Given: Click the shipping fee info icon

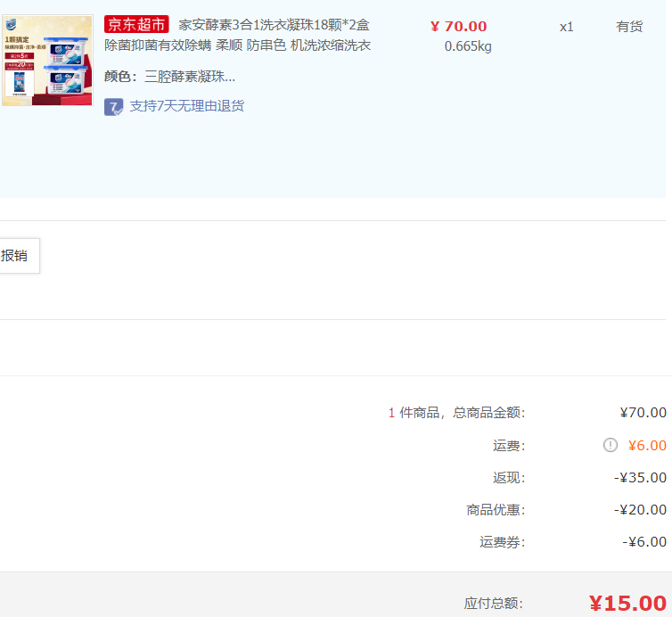Looking at the screenshot, I should tap(611, 445).
